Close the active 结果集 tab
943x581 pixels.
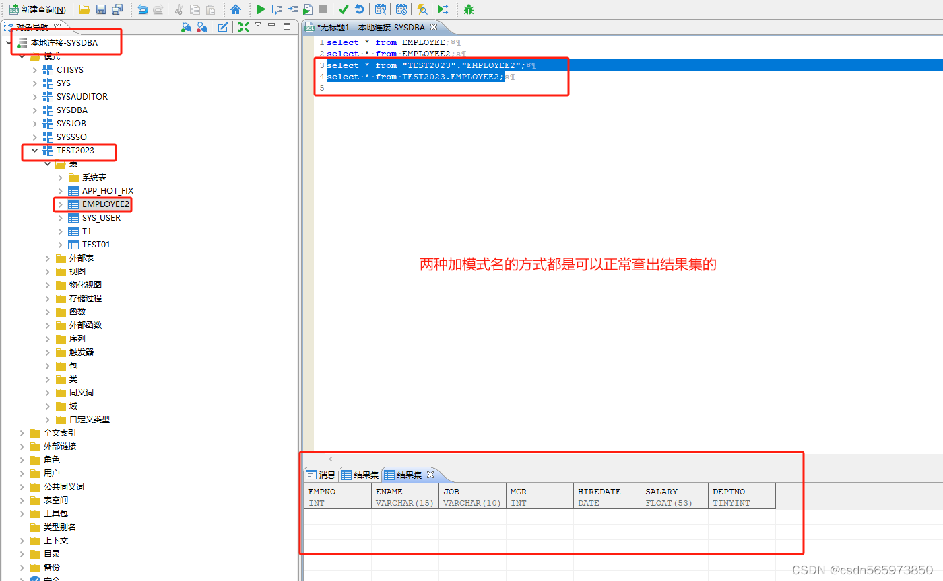click(x=430, y=475)
